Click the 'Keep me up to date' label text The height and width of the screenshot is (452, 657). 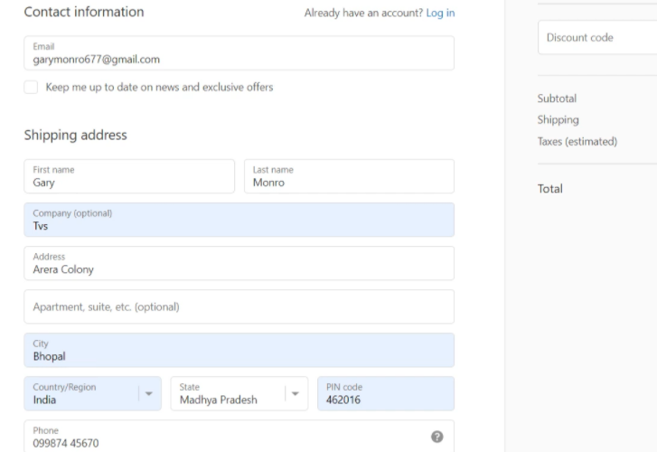click(159, 87)
